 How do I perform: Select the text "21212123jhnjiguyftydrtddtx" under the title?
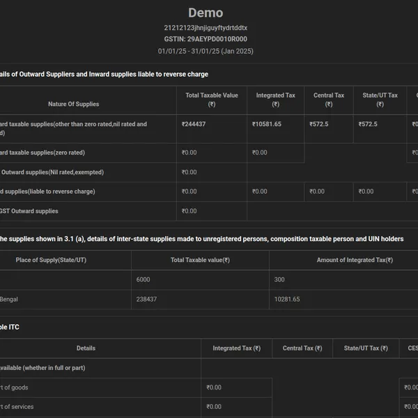(206, 28)
